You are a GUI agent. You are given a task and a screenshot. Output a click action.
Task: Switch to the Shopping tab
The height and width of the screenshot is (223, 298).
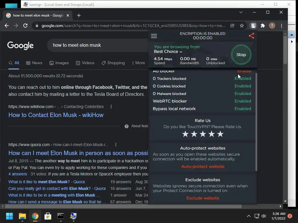(113, 63)
